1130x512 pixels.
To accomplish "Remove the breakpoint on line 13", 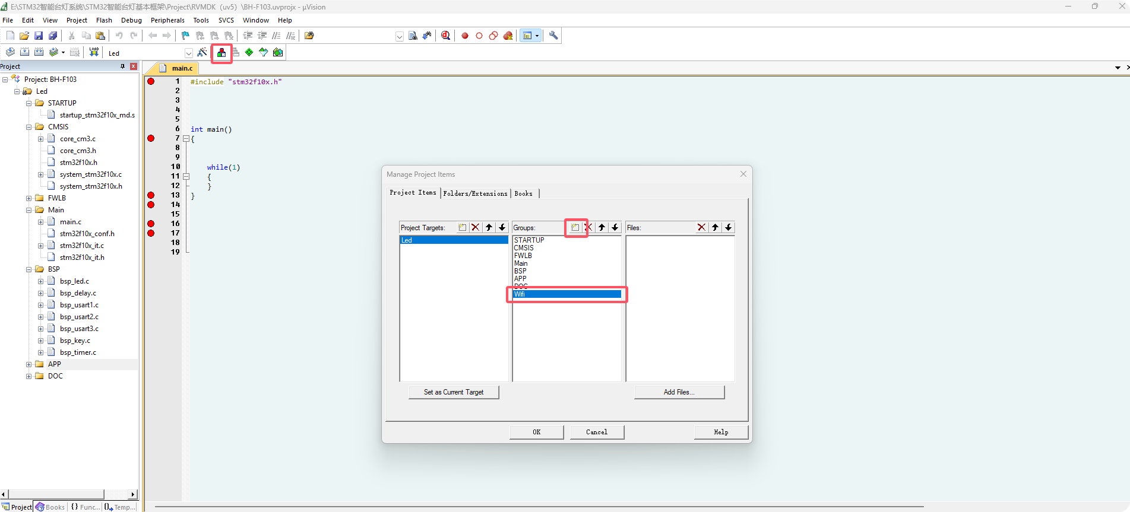I will tap(151, 195).
